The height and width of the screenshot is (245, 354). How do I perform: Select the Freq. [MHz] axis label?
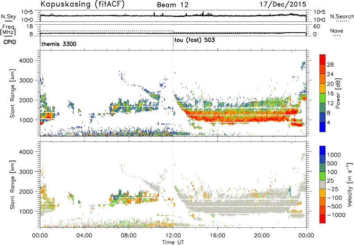[8, 30]
